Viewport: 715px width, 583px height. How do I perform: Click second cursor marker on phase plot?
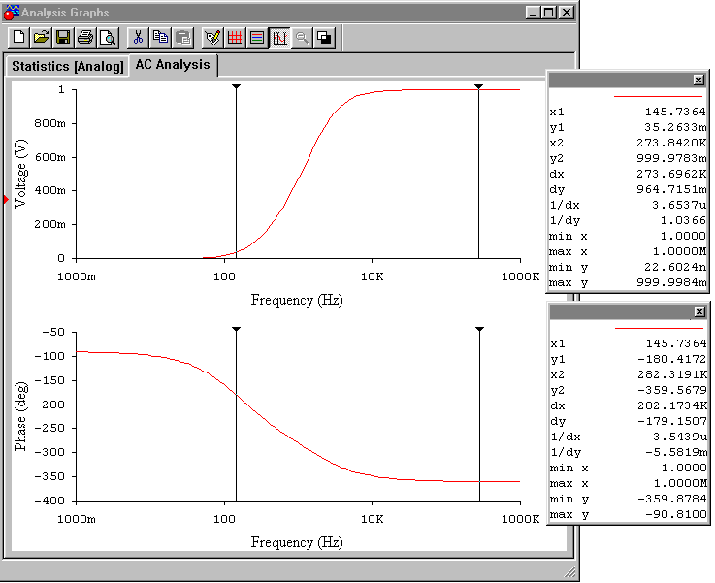click(x=479, y=329)
